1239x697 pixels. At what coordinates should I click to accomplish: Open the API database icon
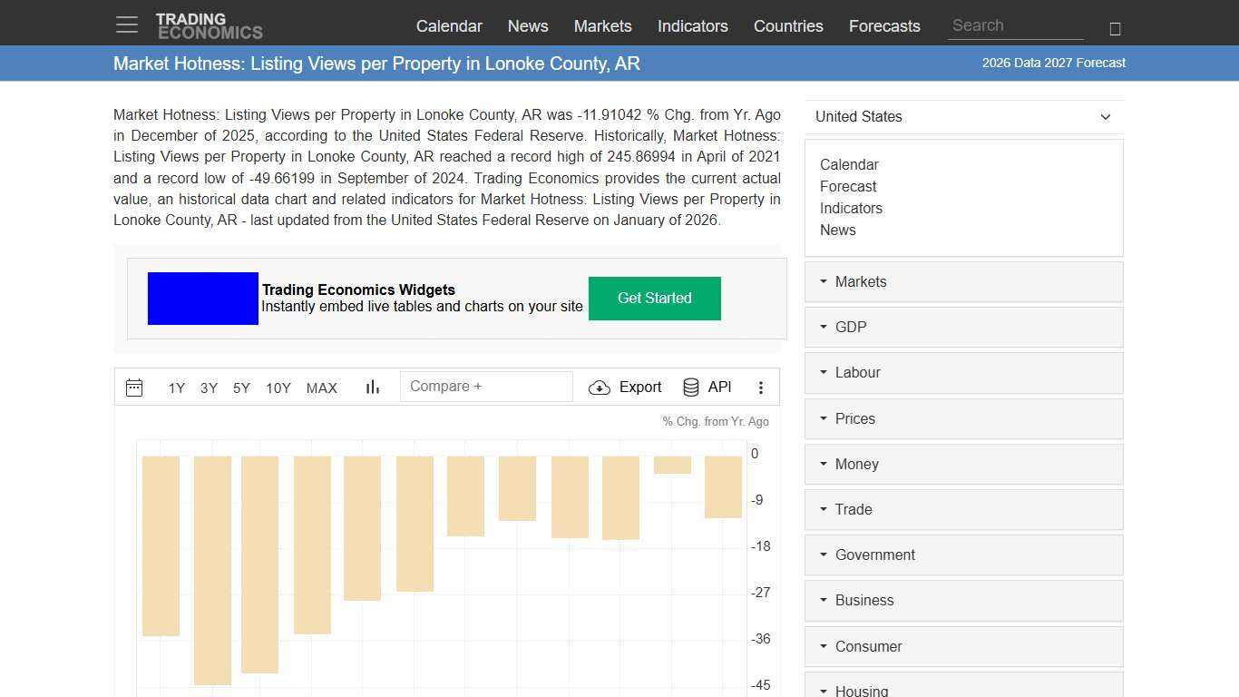(x=691, y=387)
